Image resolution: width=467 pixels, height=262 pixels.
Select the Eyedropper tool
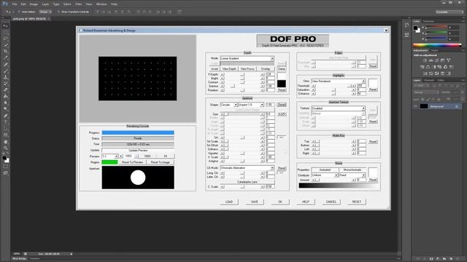tap(6, 58)
